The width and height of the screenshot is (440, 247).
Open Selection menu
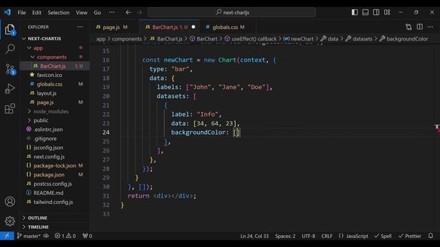pos(58,12)
